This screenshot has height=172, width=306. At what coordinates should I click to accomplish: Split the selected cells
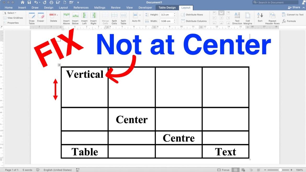click(x=114, y=18)
